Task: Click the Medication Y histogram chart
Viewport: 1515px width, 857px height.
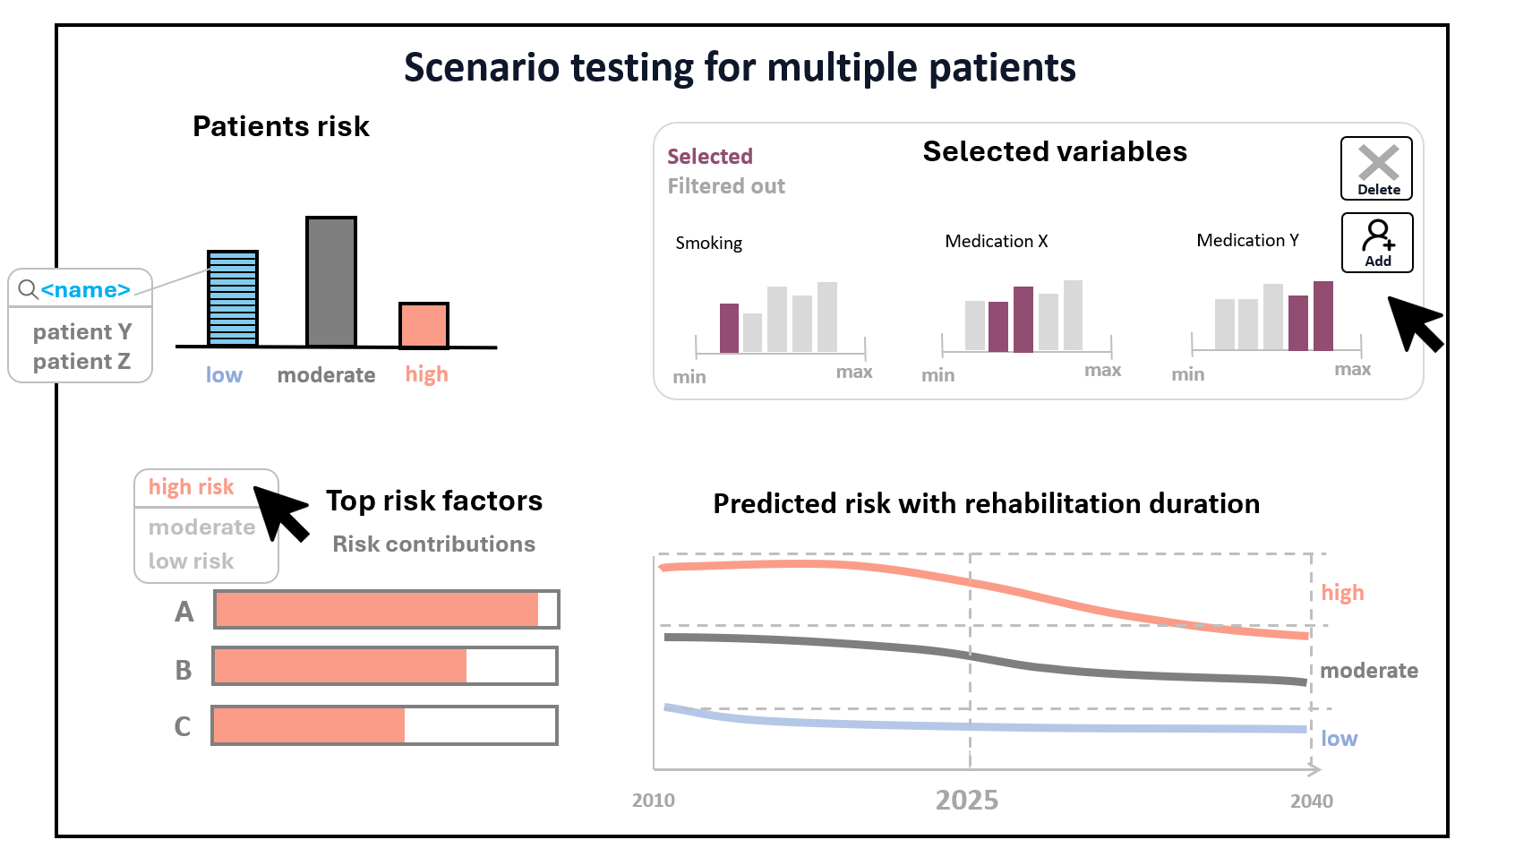Action: coord(1275,316)
